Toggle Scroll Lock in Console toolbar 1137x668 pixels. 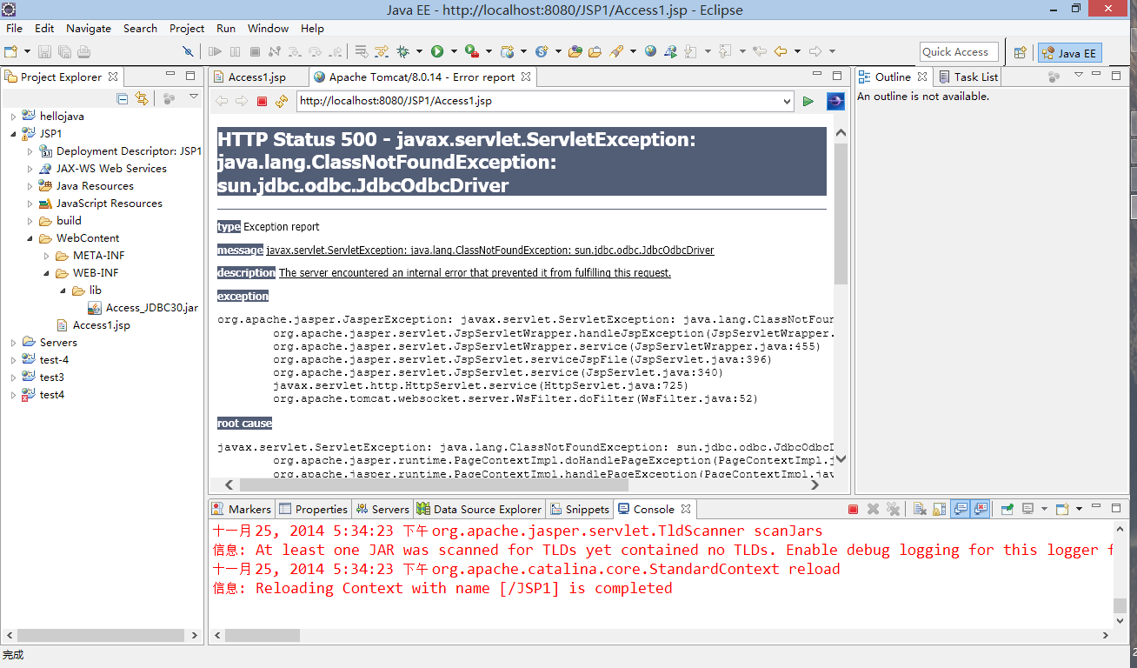click(x=939, y=509)
